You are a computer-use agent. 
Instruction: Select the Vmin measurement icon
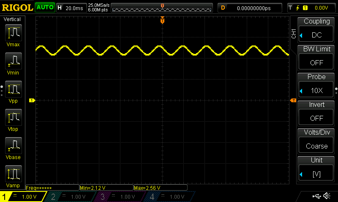pyautogui.click(x=14, y=61)
